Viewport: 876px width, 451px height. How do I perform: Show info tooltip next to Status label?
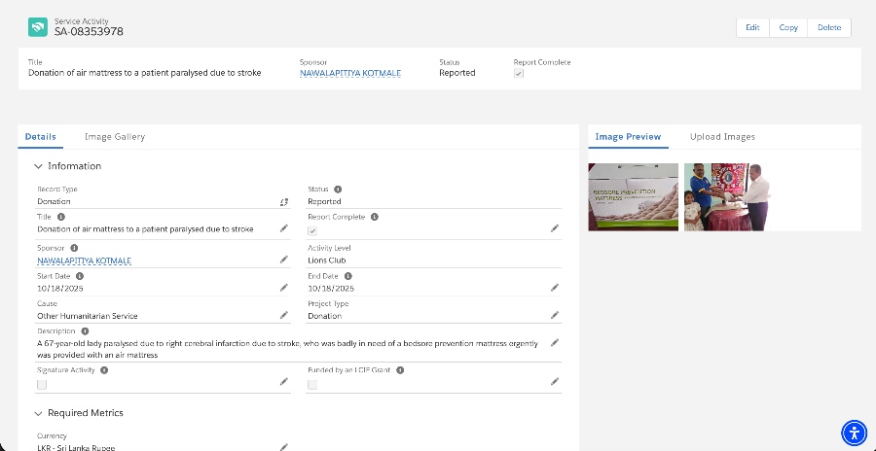click(338, 190)
